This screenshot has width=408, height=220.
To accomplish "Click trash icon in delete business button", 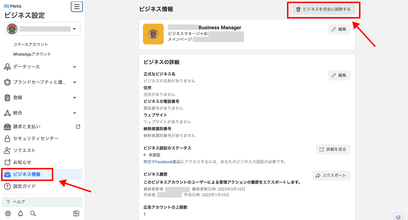I will click(x=298, y=9).
